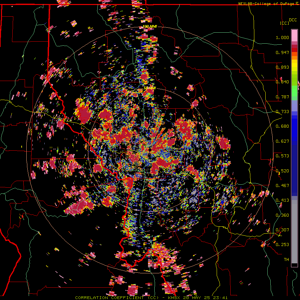Pick the 0.627 scale label
This screenshot has height=300, width=300.
282,141
